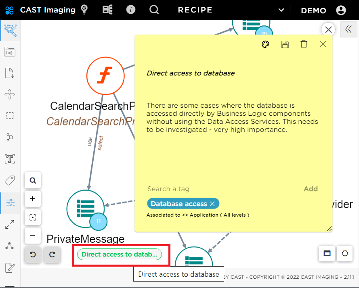Remove the Database access tag with X
This screenshot has height=288, width=359.
coord(212,204)
